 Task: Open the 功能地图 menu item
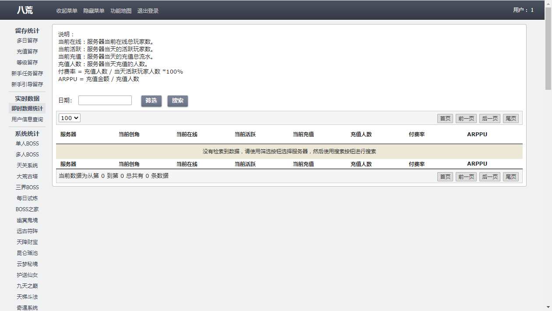click(x=120, y=11)
